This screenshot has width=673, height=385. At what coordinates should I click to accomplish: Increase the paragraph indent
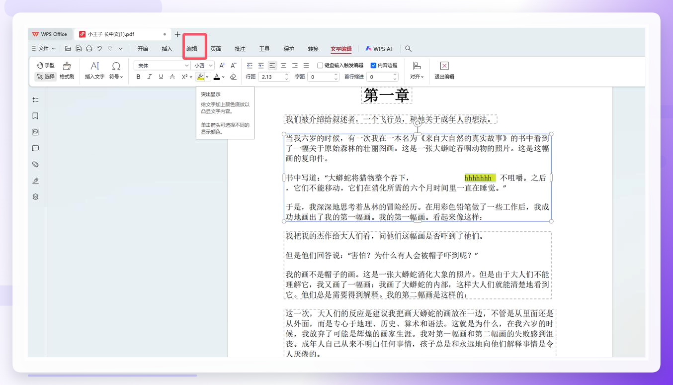[261, 65]
